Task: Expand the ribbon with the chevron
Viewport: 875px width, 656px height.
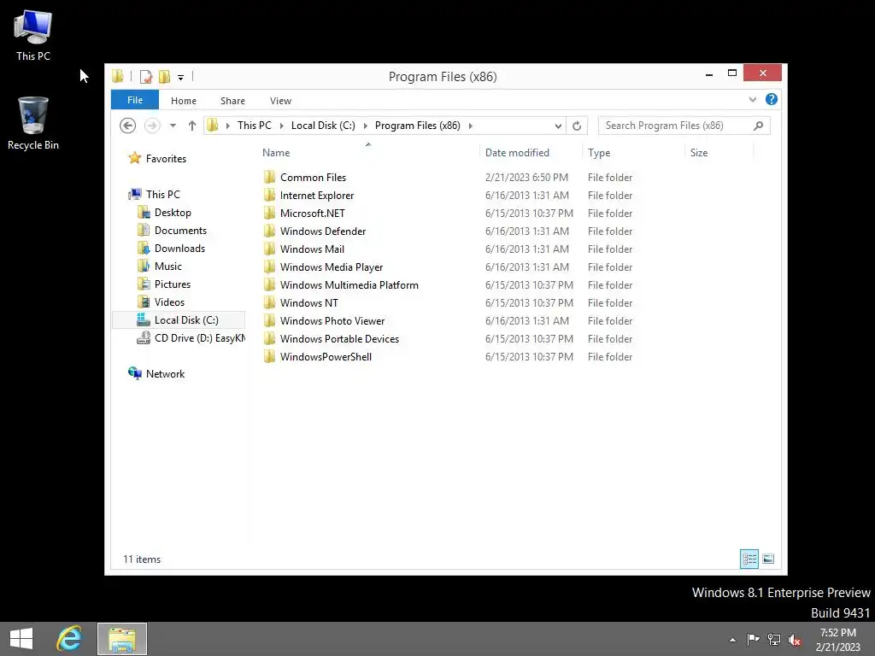Action: point(753,100)
